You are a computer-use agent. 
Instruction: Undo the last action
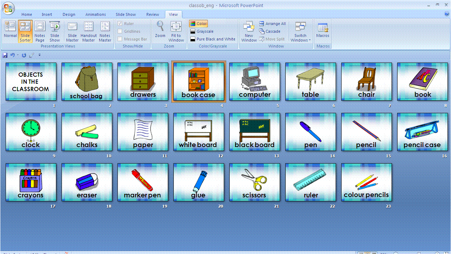(x=12, y=55)
